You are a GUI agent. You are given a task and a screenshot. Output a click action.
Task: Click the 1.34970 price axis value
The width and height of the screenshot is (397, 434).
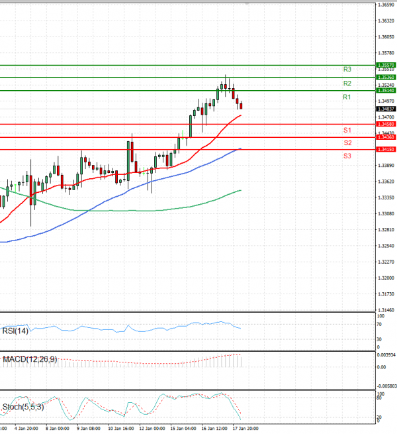click(x=386, y=101)
